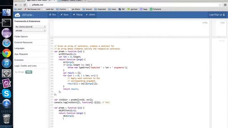
Task: Reload the jsfiddle.net page
Action: point(25,5)
